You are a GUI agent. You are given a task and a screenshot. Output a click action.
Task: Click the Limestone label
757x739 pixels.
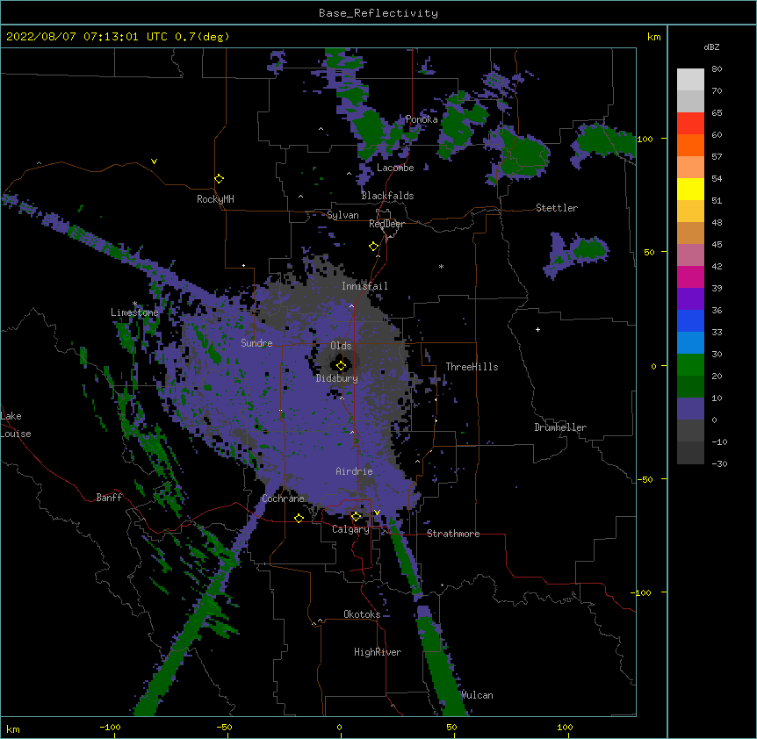[x=134, y=312]
